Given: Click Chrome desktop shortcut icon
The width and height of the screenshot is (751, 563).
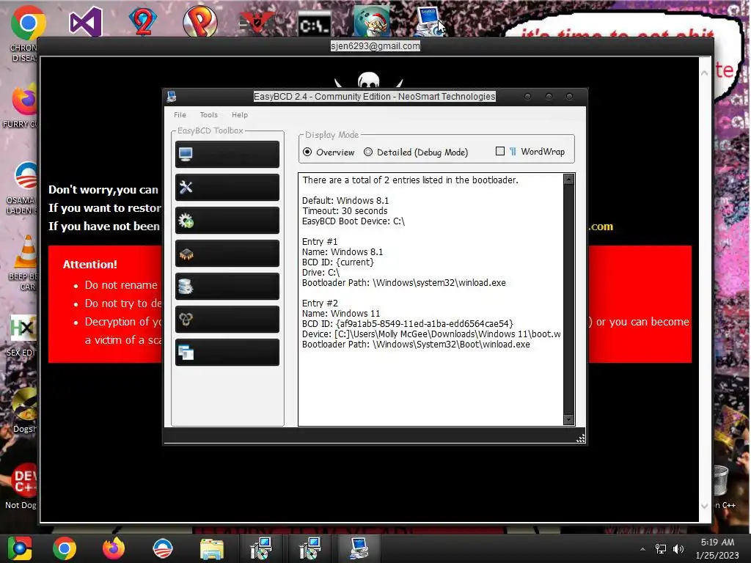Looking at the screenshot, I should tap(28, 23).
